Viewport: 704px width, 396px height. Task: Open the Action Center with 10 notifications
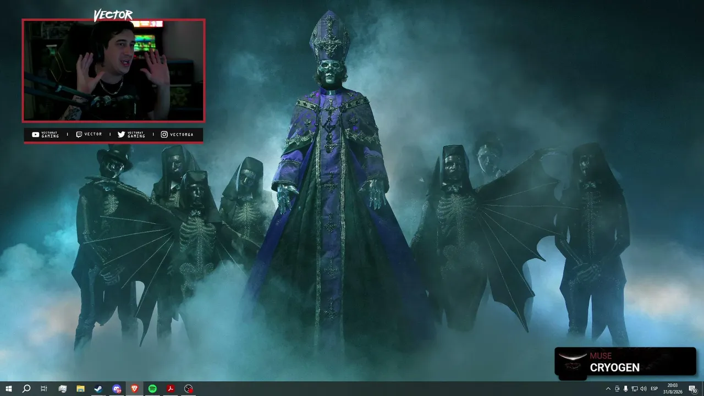pyautogui.click(x=693, y=389)
